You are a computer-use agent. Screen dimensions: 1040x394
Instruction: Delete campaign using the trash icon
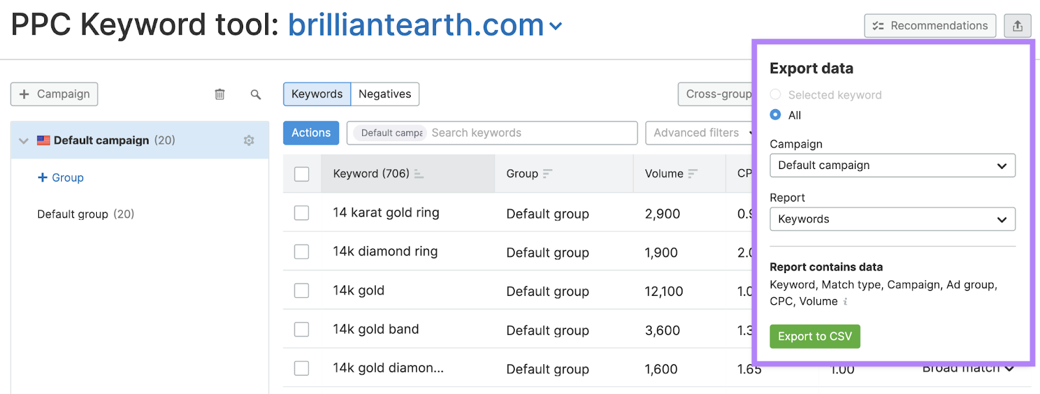(x=220, y=94)
